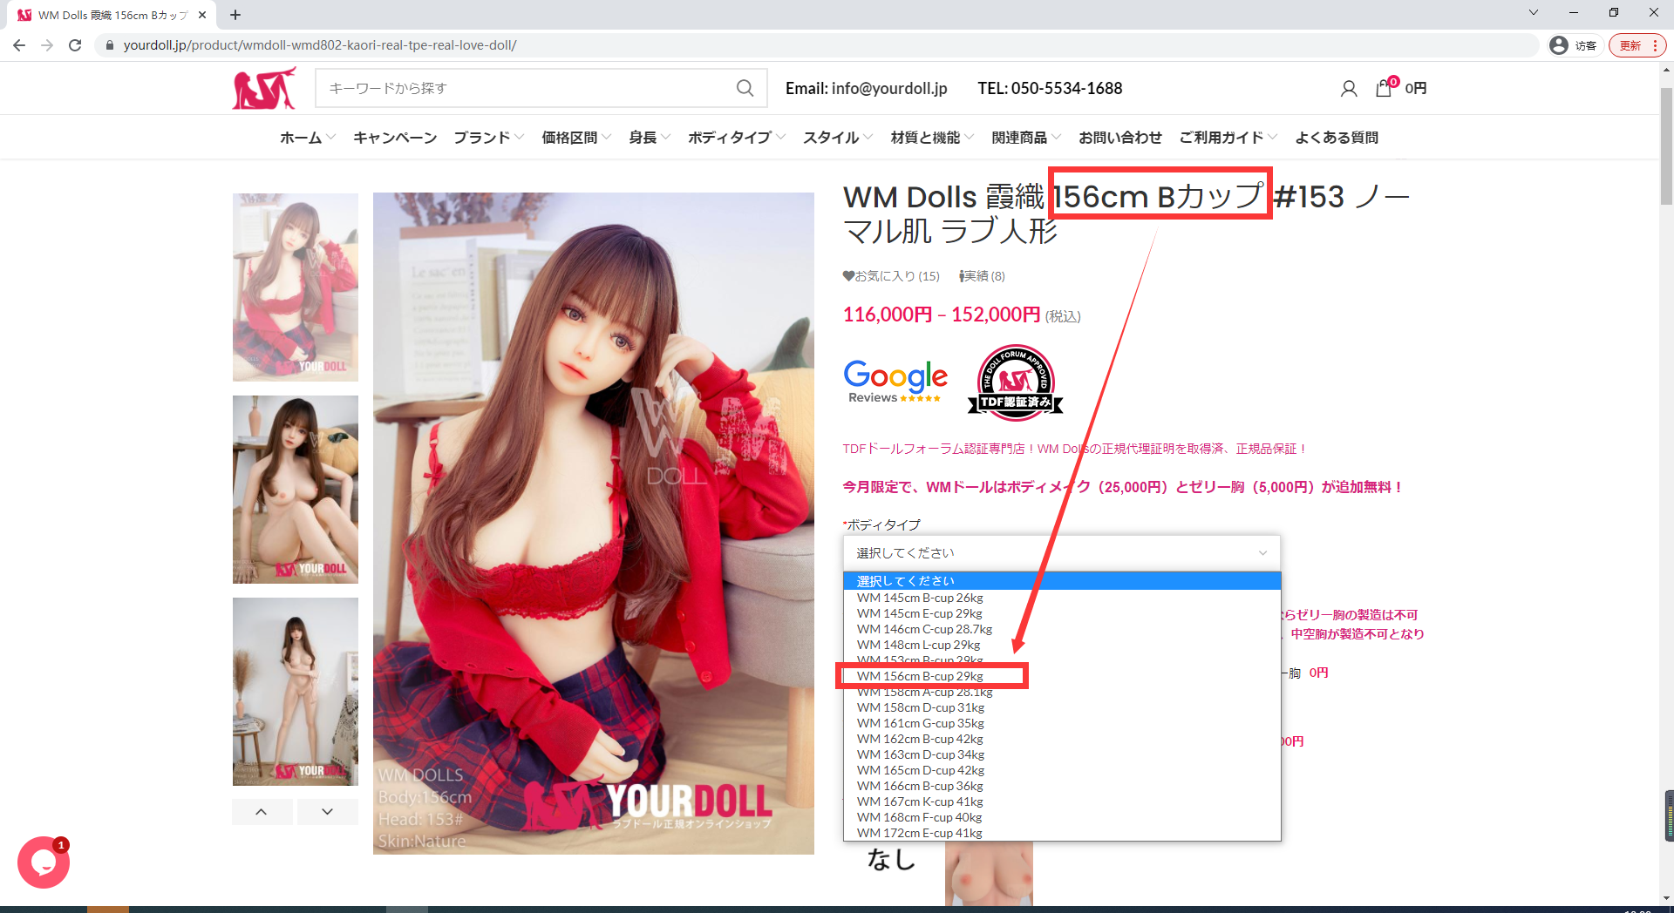Open お問い合わせ contact page
The width and height of the screenshot is (1674, 913).
click(1120, 138)
